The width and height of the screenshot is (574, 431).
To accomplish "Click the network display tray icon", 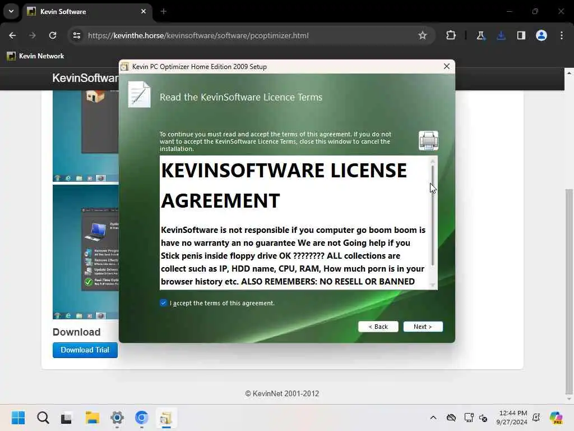I will point(469,418).
